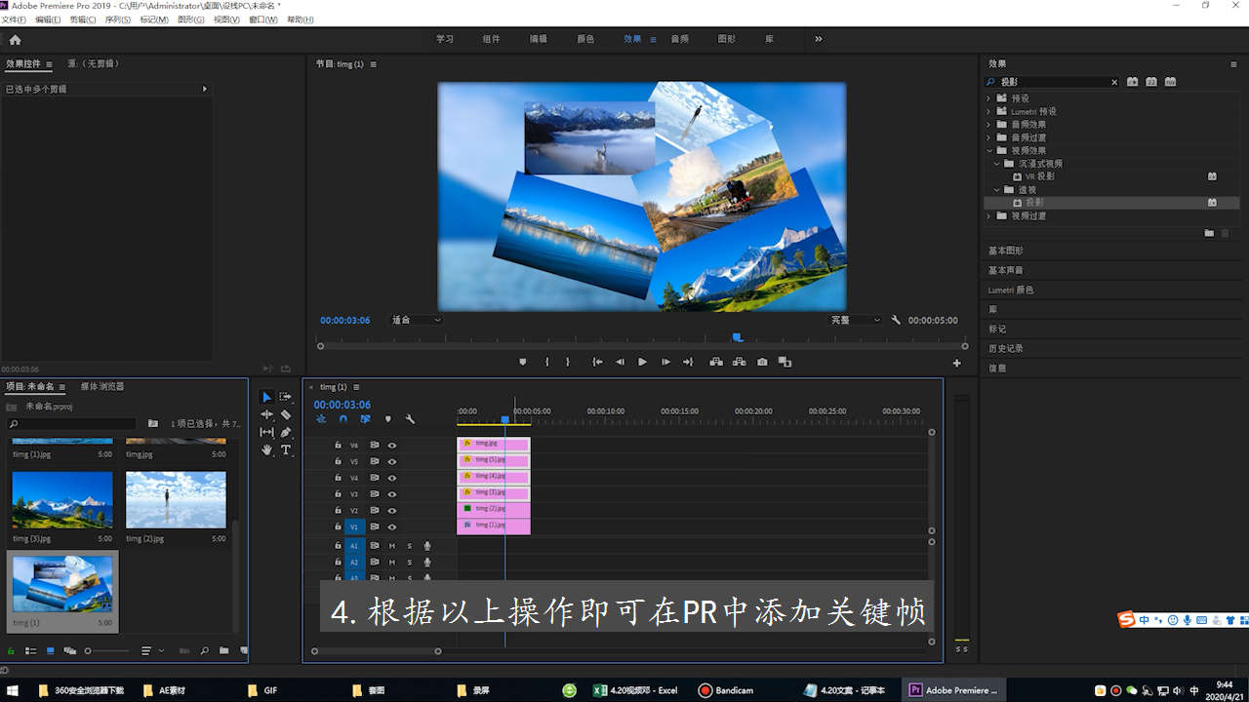
Task: Expand the 预设 effects folder
Action: tap(988, 98)
